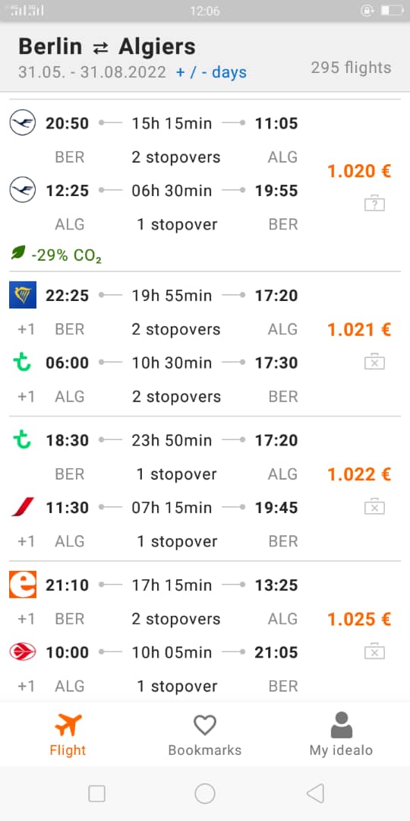The width and height of the screenshot is (410, 821).
Task: Select the 1.025 € flight offer
Action: click(x=205, y=632)
